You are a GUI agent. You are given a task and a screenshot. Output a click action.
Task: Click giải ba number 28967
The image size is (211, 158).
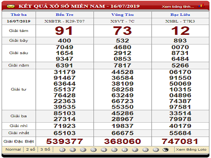122,119
